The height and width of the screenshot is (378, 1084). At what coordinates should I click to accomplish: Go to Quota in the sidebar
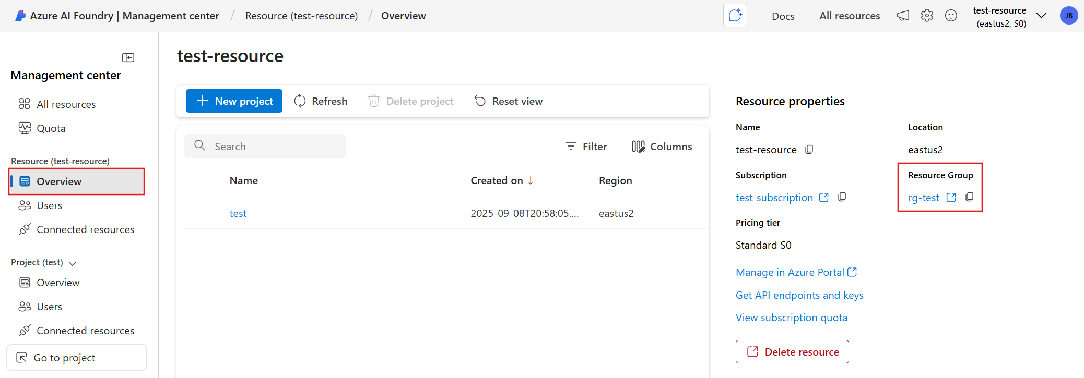click(x=51, y=128)
